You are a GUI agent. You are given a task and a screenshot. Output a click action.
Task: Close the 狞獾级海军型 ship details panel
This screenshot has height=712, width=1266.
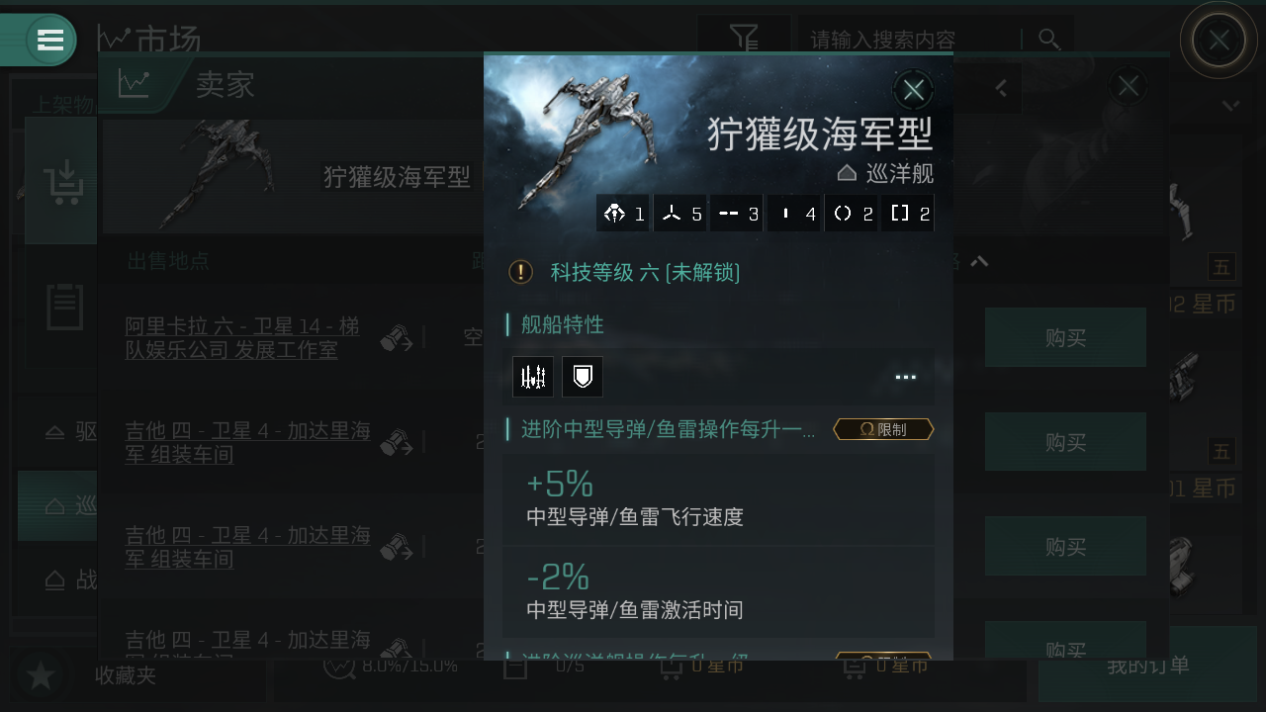tap(913, 90)
